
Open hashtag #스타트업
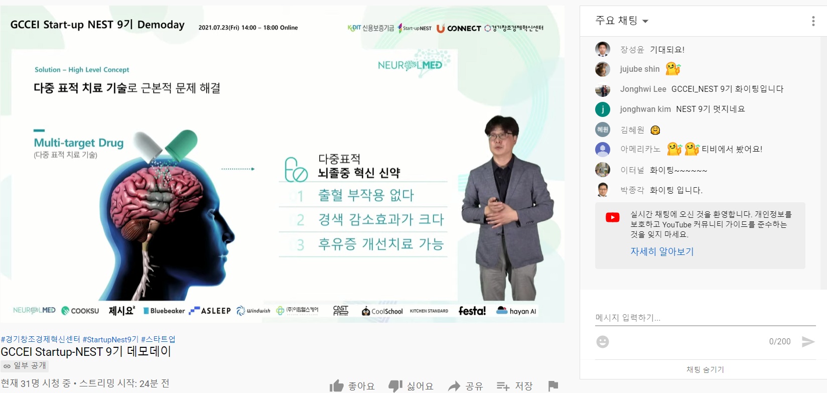coord(158,339)
